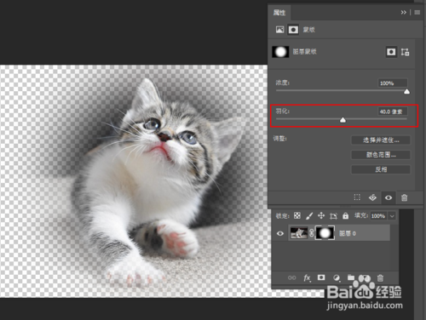Image resolution: width=426 pixels, height=320 pixels.
Task: Open the Properties panel options menu
Action: 417,12
